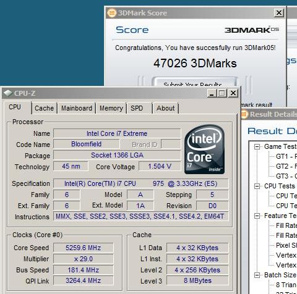Collapse the Batch Size tree node
Image resolution: width=297 pixels, height=294 pixels.
(x=257, y=275)
